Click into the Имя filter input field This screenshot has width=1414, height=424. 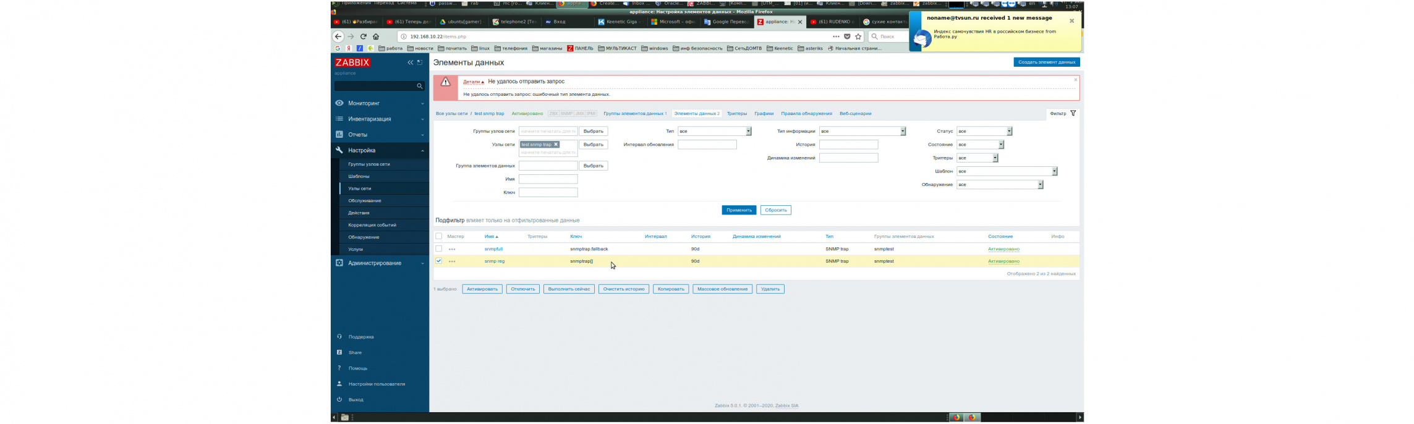click(548, 179)
